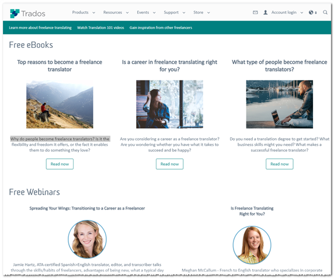Image resolution: width=334 pixels, height=280 pixels.
Task: Click Jamie Hartz circular webinar portrait
Action: coord(87,239)
